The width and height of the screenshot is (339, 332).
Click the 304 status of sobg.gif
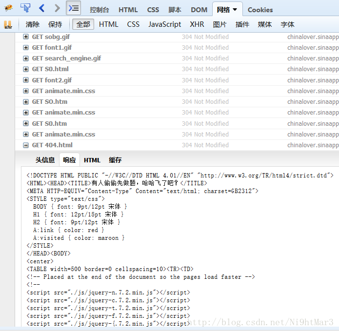[205, 37]
